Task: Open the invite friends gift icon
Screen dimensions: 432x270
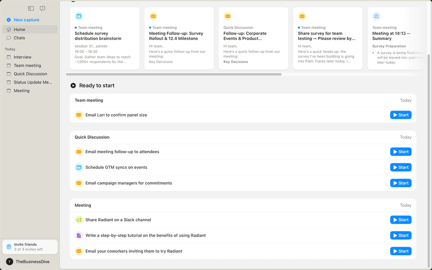Action: tap(9, 247)
